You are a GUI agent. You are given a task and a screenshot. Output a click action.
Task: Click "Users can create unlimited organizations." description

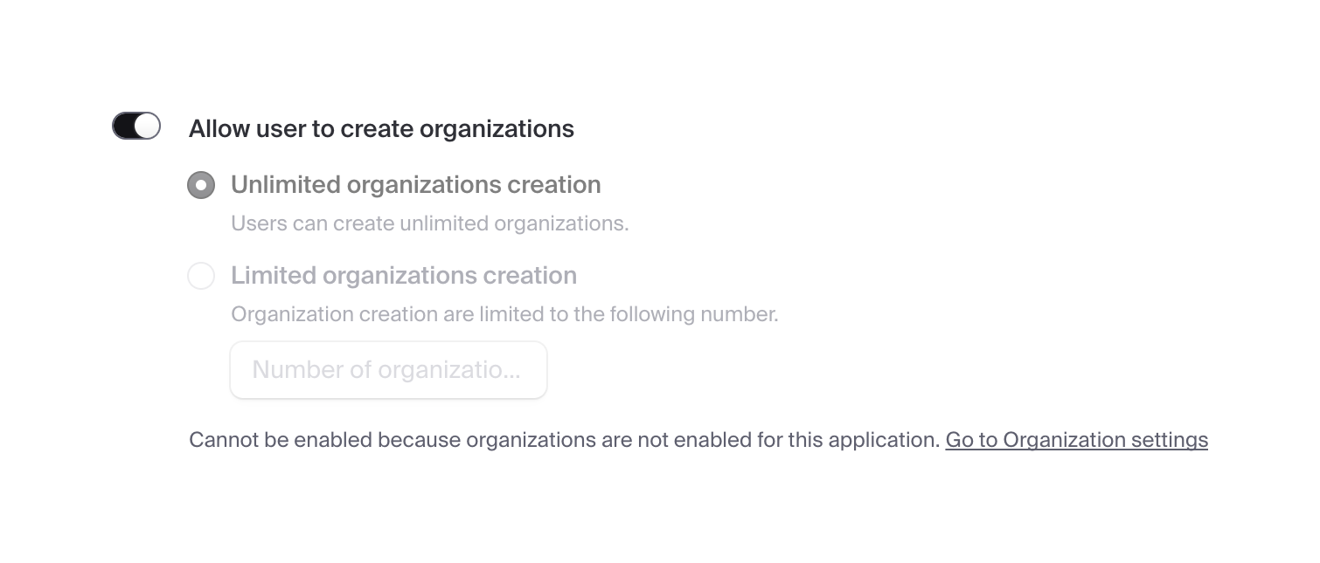pyautogui.click(x=429, y=223)
